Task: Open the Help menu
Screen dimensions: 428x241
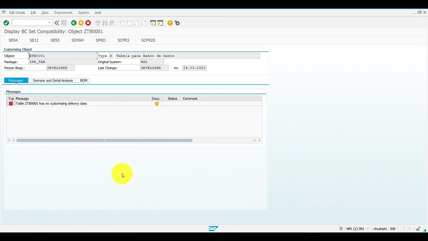Action: click(x=98, y=12)
